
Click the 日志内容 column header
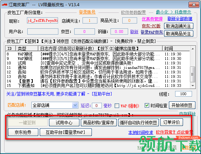tap(100, 48)
